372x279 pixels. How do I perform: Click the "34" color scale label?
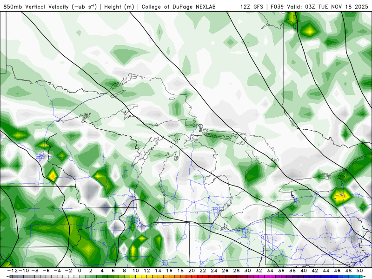click(270, 271)
